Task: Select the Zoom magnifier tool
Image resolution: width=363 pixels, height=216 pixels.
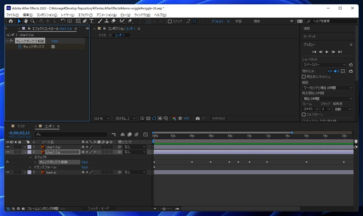Action: [32, 21]
